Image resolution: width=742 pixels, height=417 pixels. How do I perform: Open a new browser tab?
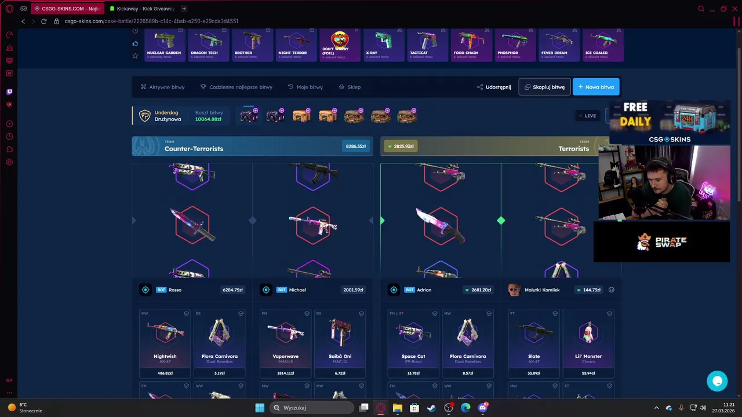184,9
